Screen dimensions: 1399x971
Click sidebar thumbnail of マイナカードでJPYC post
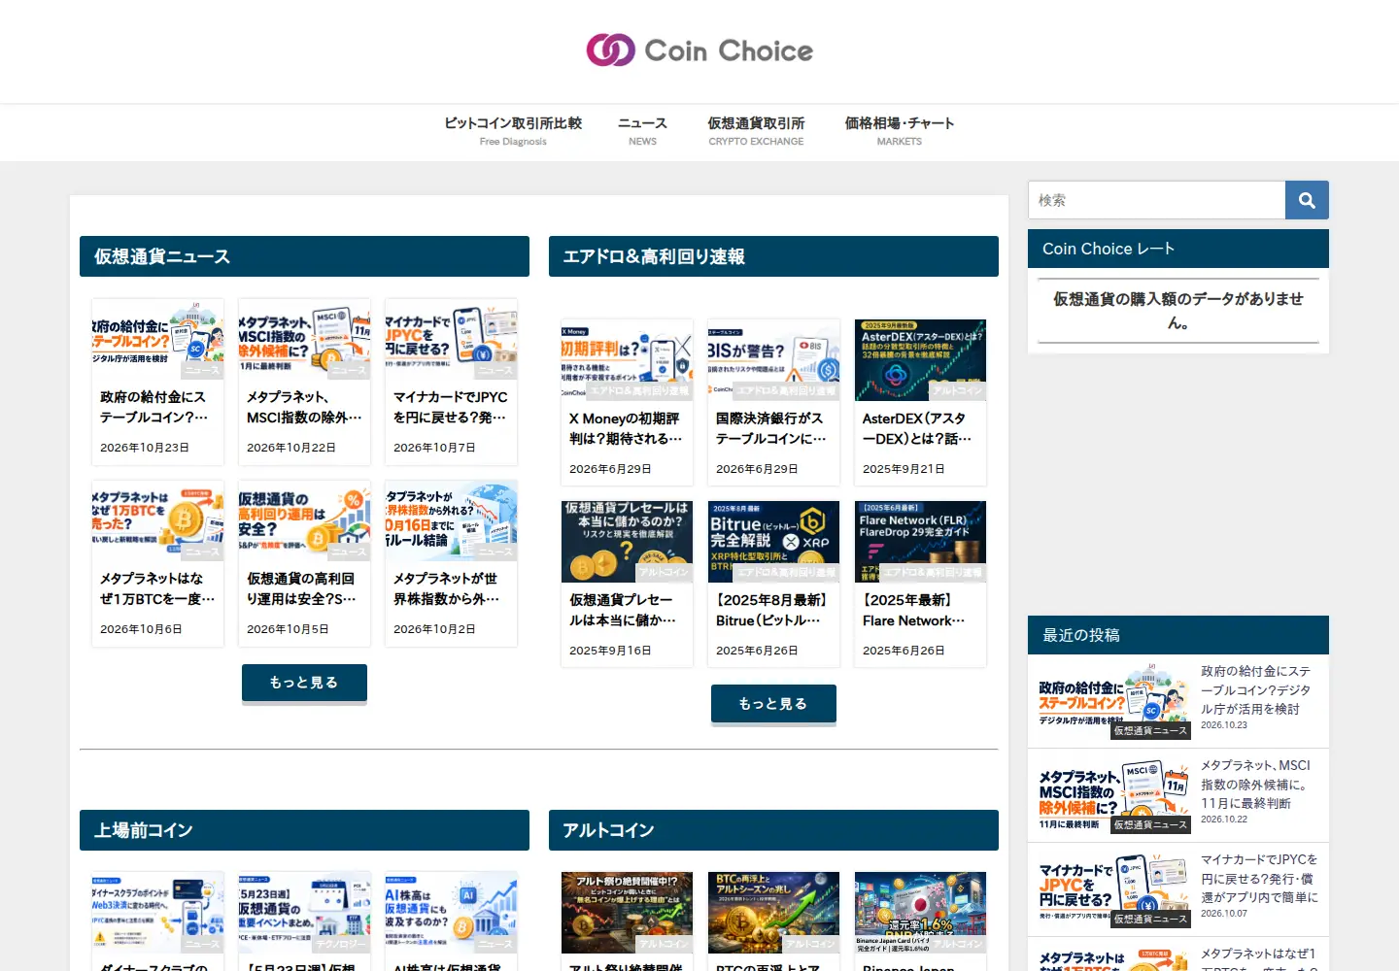click(1114, 889)
